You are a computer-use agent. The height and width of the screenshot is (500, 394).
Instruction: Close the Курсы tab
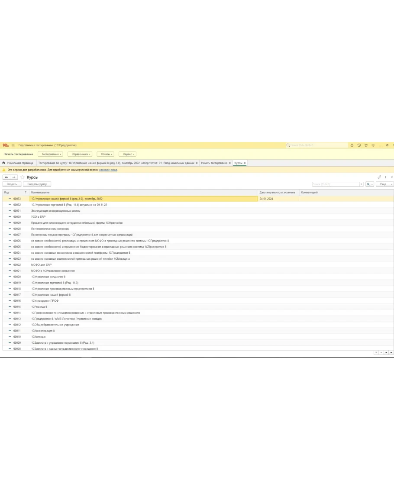point(245,163)
